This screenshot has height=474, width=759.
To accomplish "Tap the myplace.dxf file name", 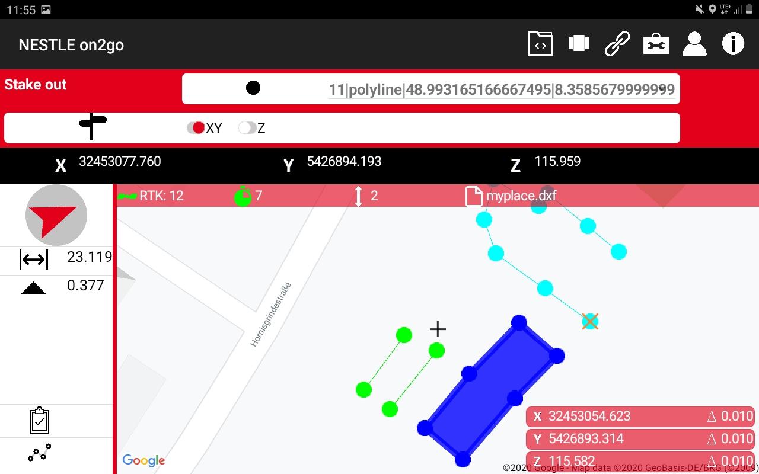I will (521, 196).
